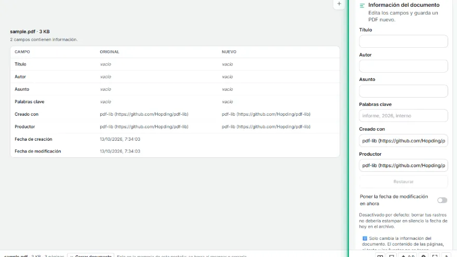
Task: Click original 'vacío' value in Autor row
Action: [105, 77]
